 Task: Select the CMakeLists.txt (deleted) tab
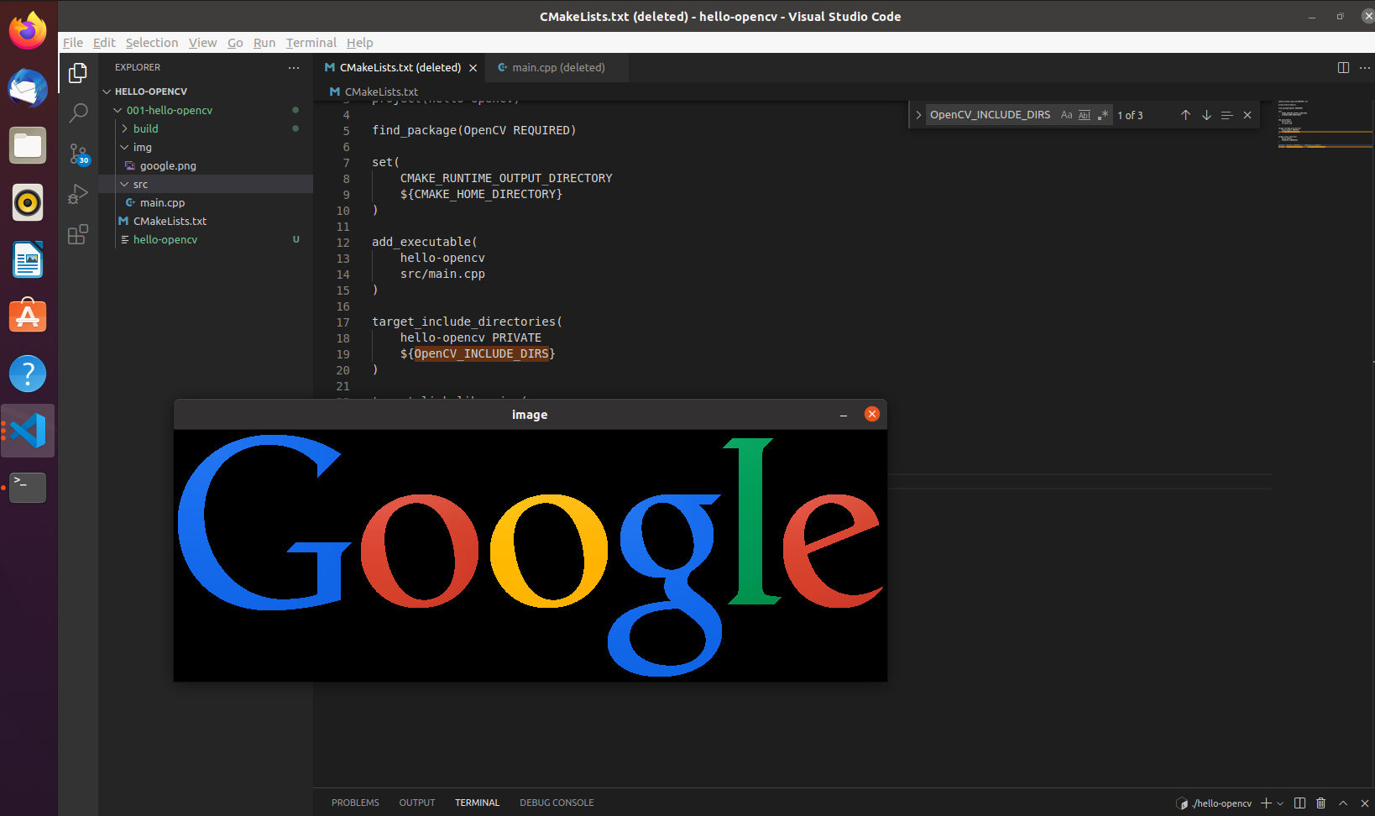pos(400,67)
